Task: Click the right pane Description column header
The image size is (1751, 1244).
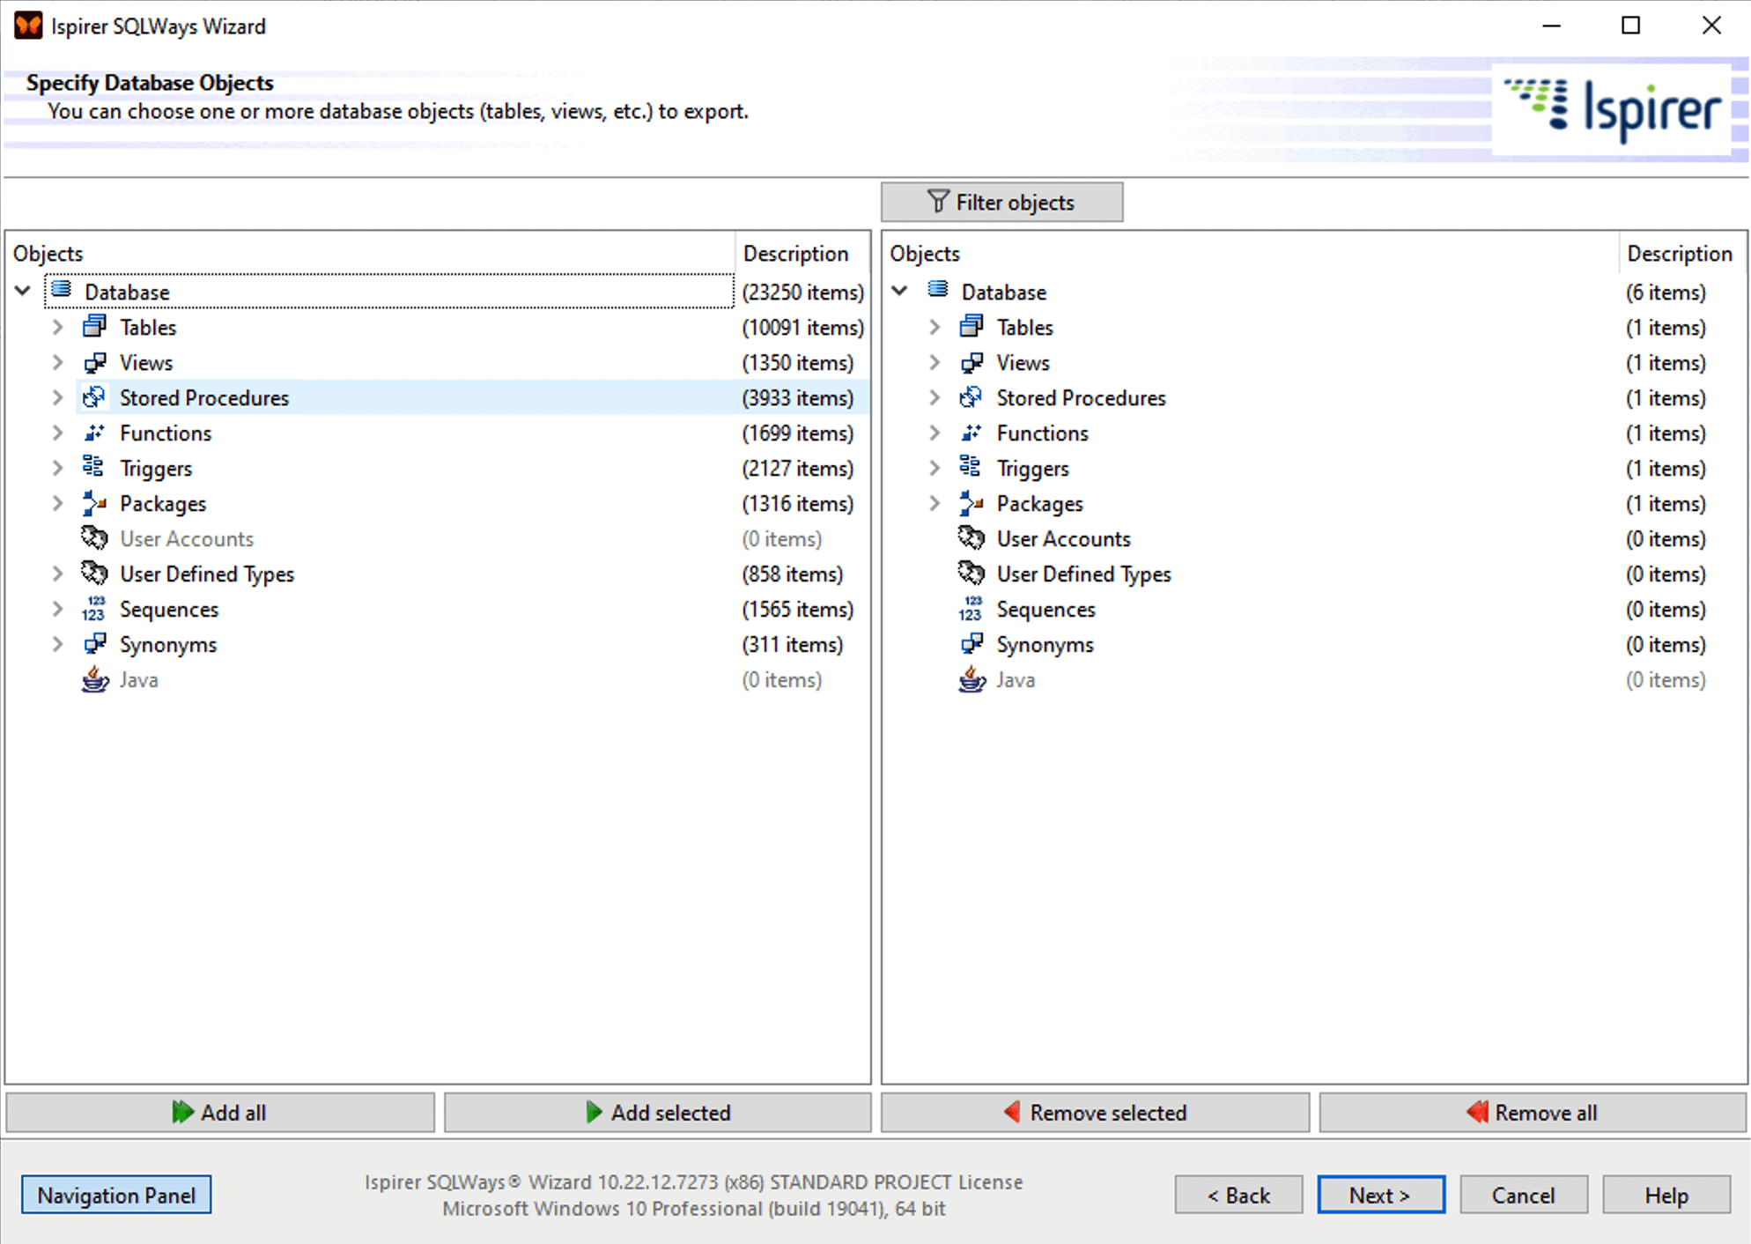Action: (1681, 254)
